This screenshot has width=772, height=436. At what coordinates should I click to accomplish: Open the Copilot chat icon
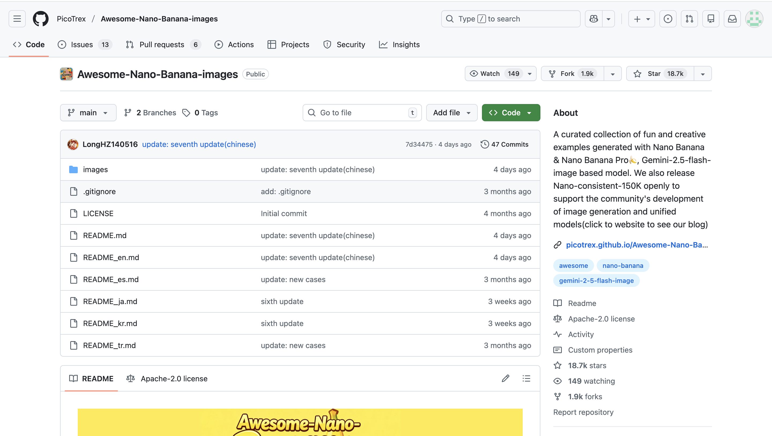click(x=594, y=19)
